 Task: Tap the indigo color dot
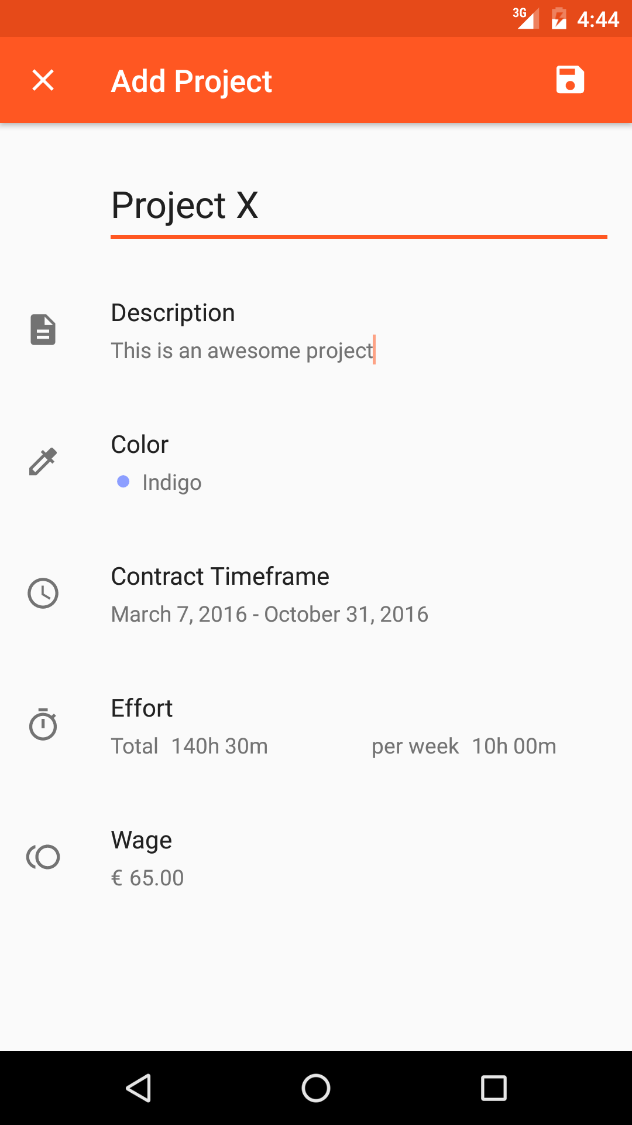tap(123, 482)
